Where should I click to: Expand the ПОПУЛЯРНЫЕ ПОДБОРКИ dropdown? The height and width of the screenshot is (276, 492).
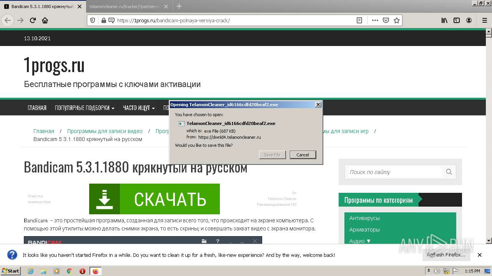[x=85, y=108]
